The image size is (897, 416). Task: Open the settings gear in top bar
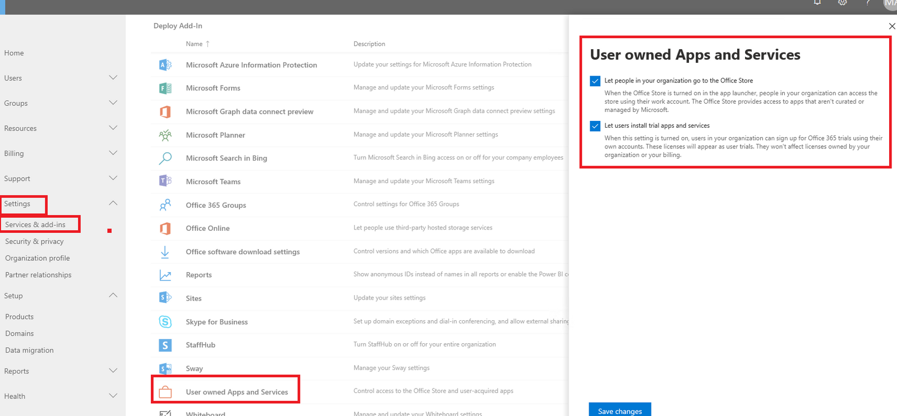click(842, 3)
